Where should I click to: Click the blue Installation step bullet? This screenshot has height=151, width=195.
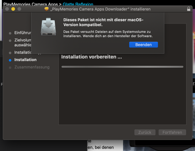10,60
